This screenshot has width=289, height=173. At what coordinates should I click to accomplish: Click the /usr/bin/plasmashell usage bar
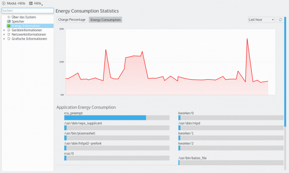point(117,138)
